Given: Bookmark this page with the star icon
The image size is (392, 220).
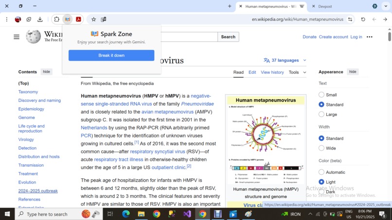Looking at the screenshot, I should tap(93, 19).
